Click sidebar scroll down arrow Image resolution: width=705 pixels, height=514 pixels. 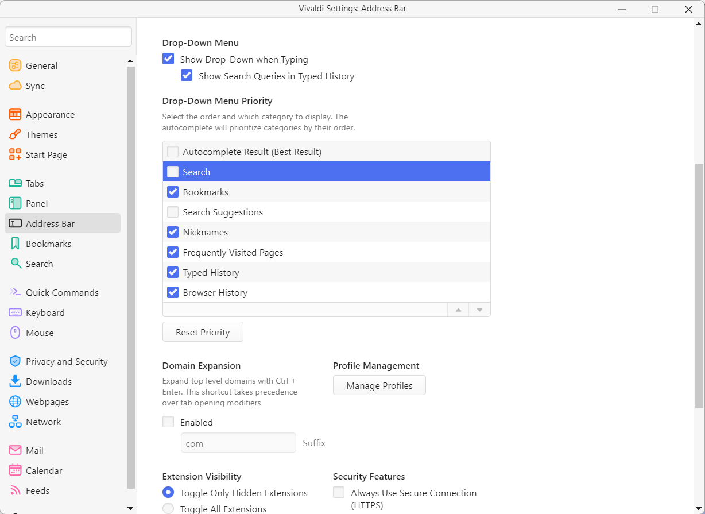click(x=130, y=508)
